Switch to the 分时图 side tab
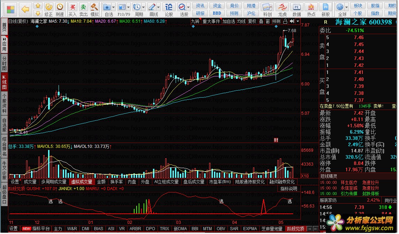The image size is (399, 234). pyautogui.click(x=4, y=63)
